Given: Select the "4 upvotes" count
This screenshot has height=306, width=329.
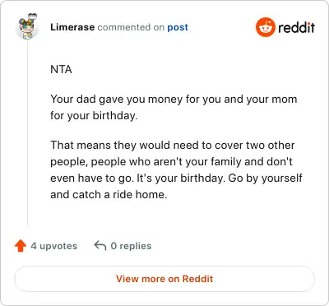Looking at the screenshot, I should tap(54, 246).
